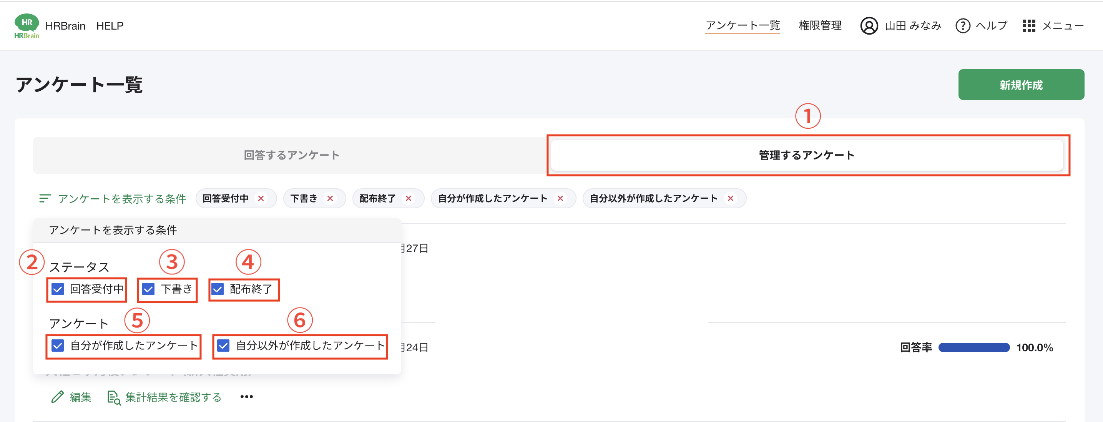Click the 新規作成 button
Screen dimensions: 1103x422
(1021, 85)
